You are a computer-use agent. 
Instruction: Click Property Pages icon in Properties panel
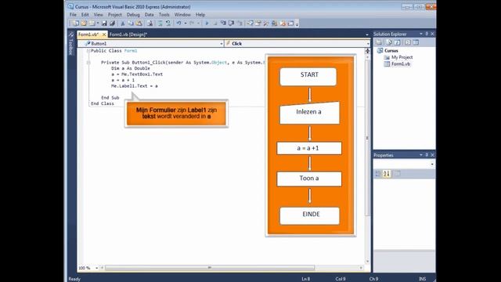(x=397, y=174)
